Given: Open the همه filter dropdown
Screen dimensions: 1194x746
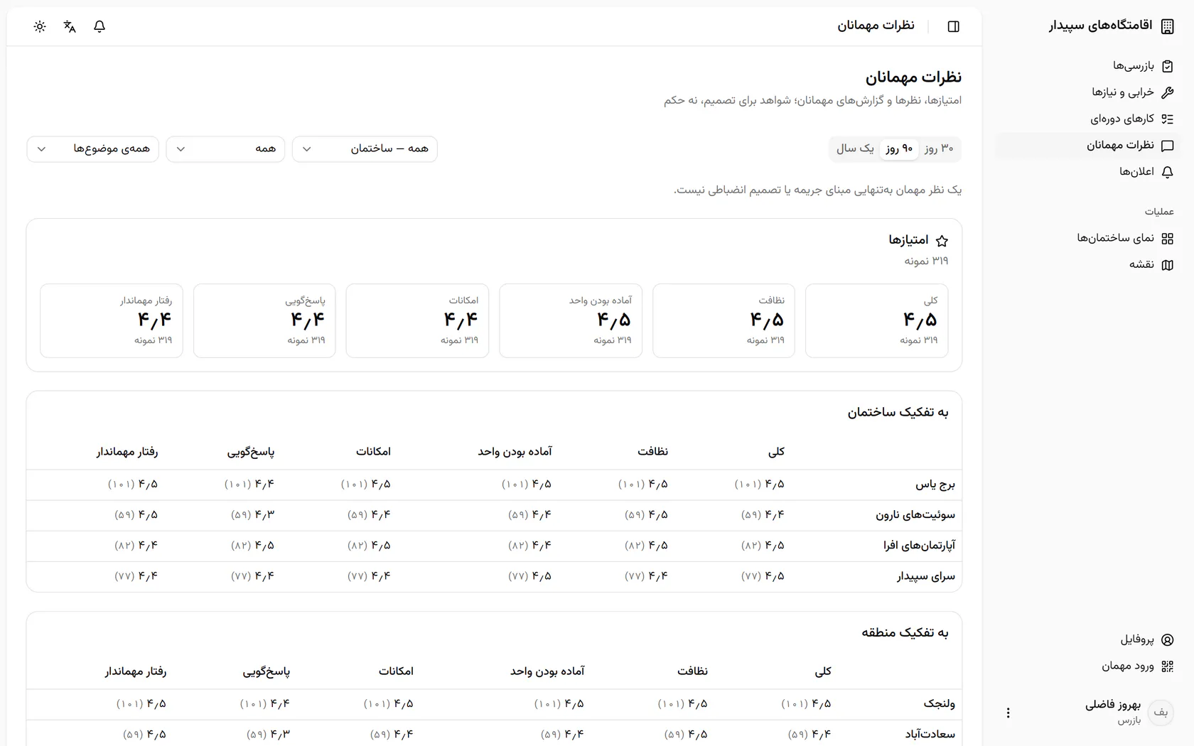Looking at the screenshot, I should tap(225, 148).
